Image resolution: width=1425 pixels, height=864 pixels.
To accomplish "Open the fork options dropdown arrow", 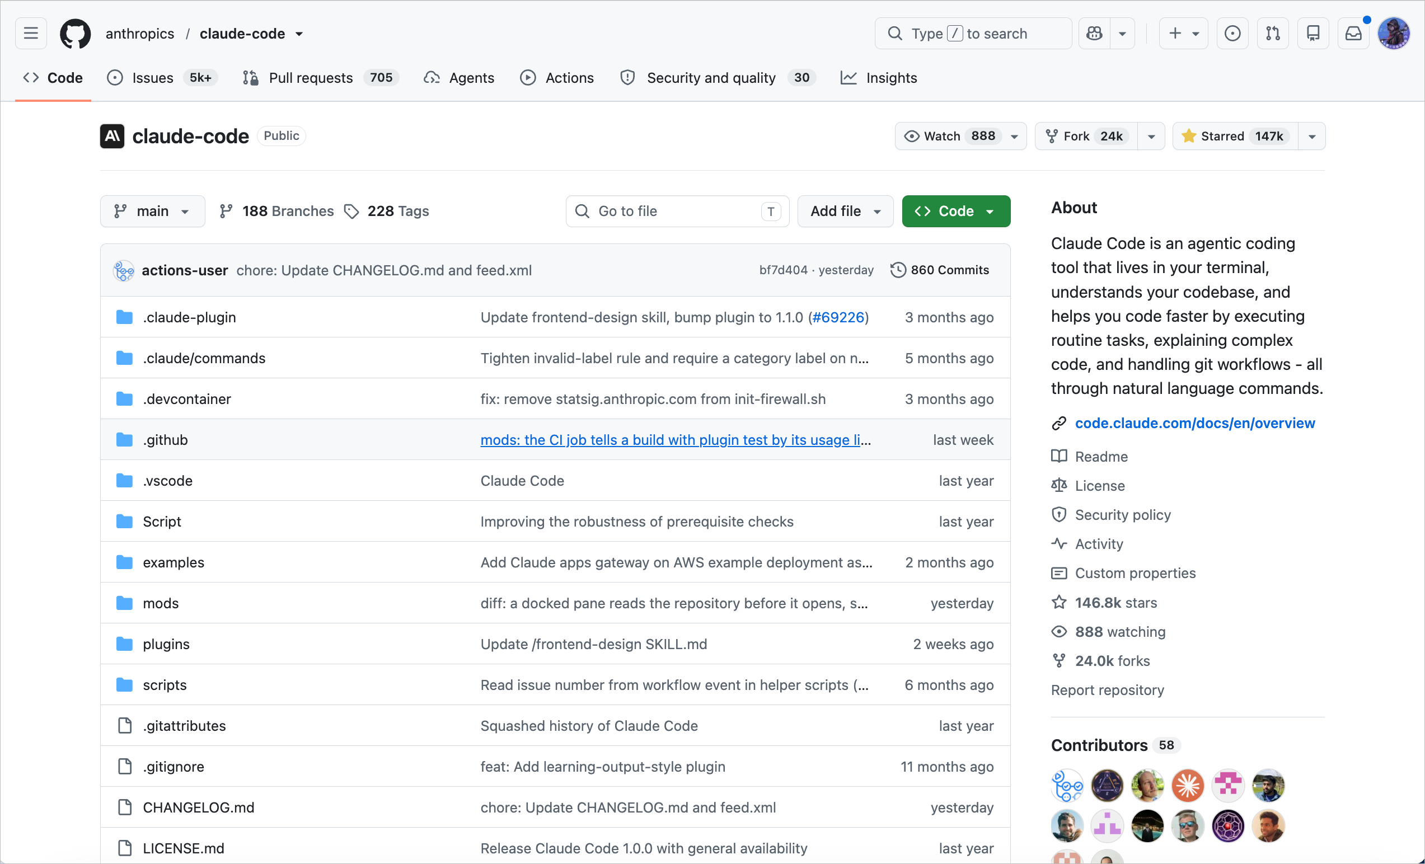I will pyautogui.click(x=1151, y=137).
